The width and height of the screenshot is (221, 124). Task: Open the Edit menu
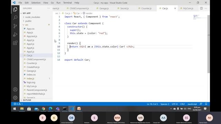(x=27, y=3)
